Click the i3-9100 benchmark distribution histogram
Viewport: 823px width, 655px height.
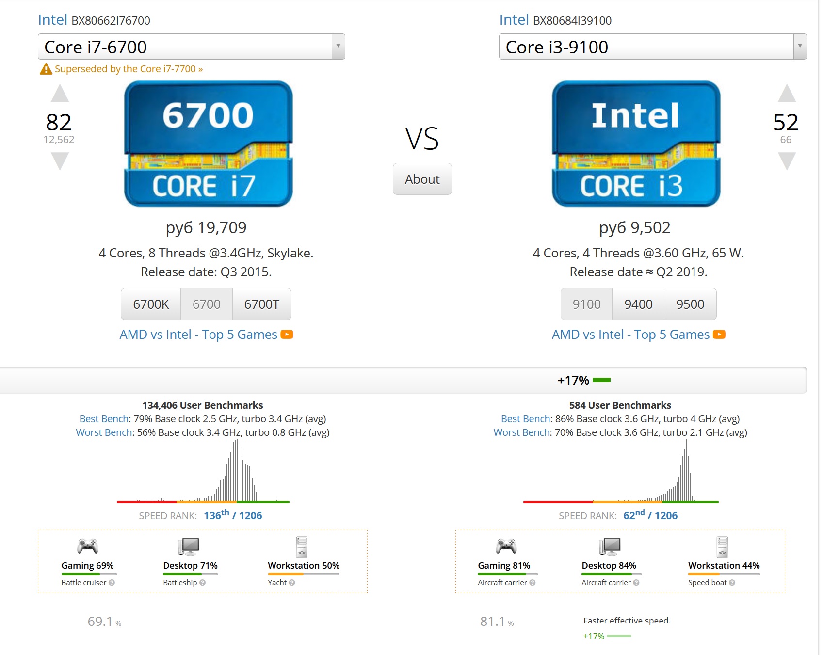(x=621, y=471)
